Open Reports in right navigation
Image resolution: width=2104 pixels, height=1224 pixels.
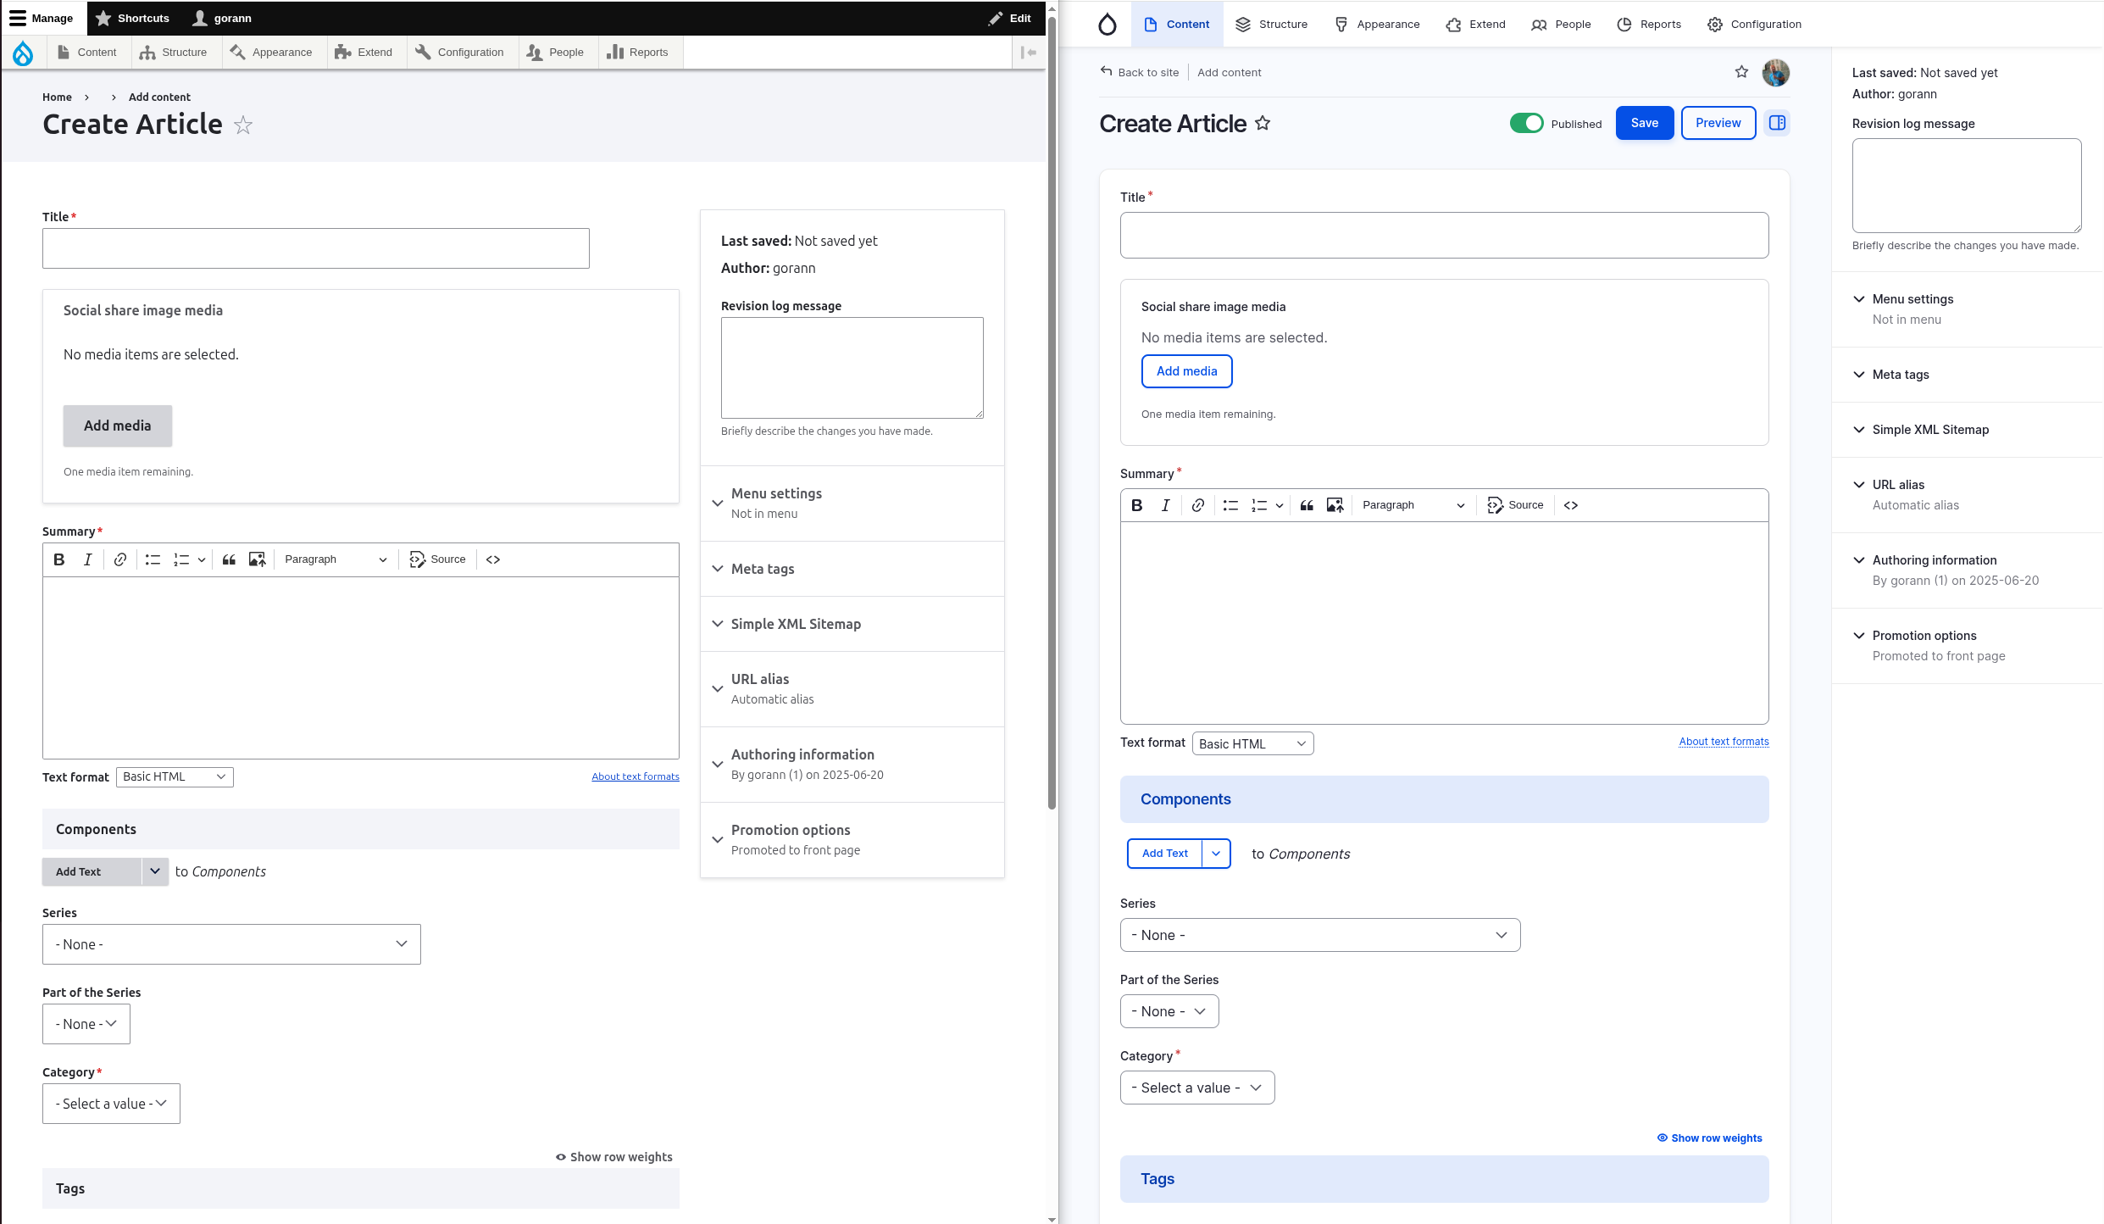point(1649,24)
